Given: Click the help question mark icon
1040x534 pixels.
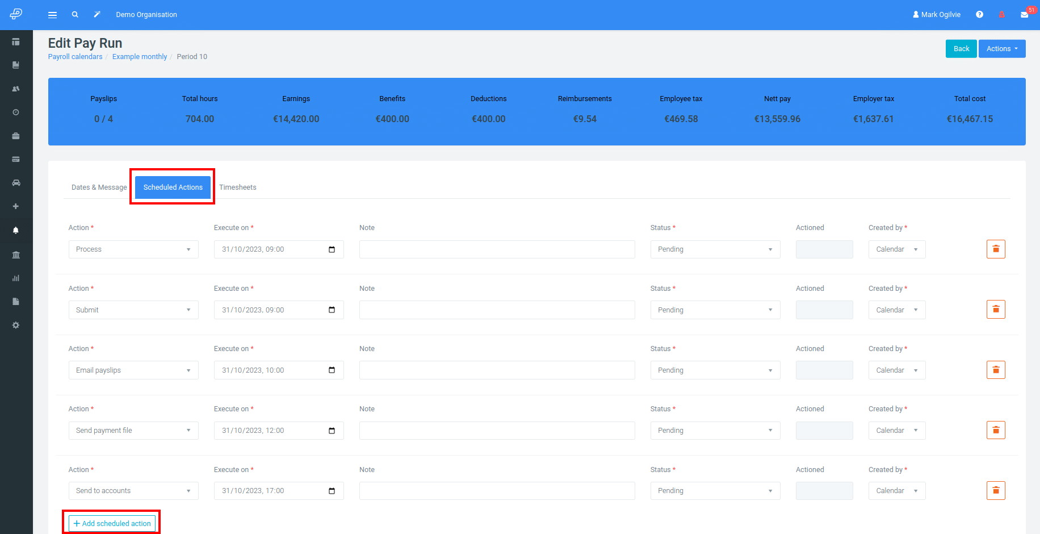Looking at the screenshot, I should pos(979,14).
